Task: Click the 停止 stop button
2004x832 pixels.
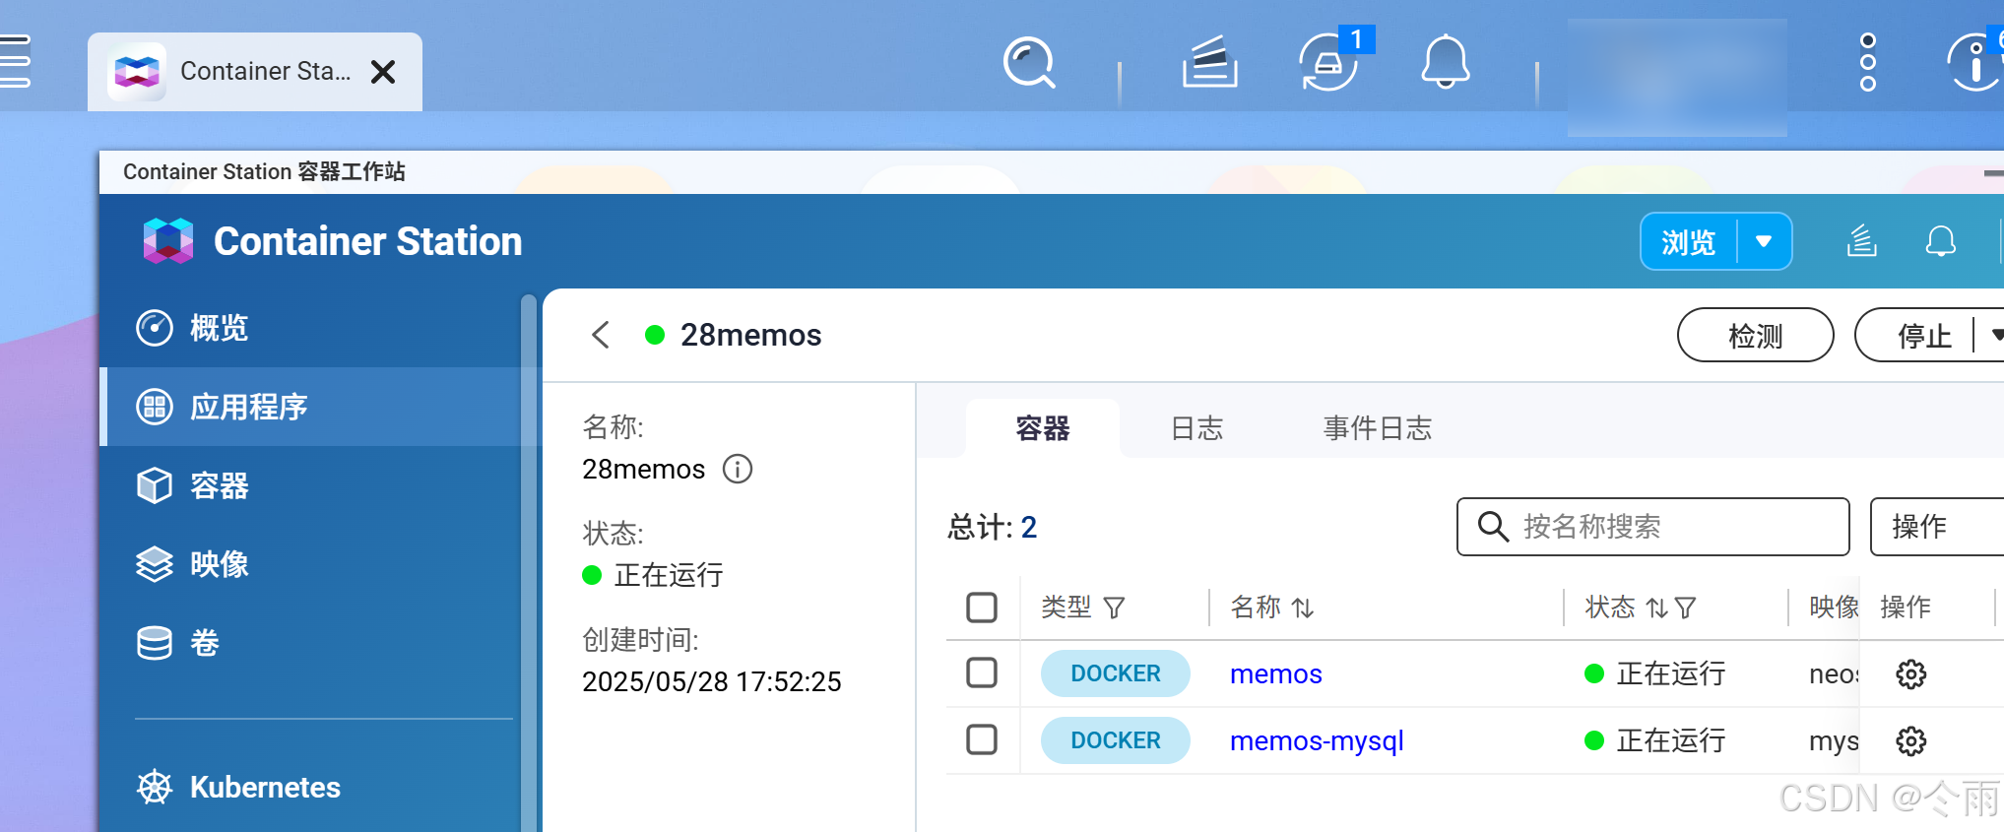Action: pyautogui.click(x=1922, y=336)
